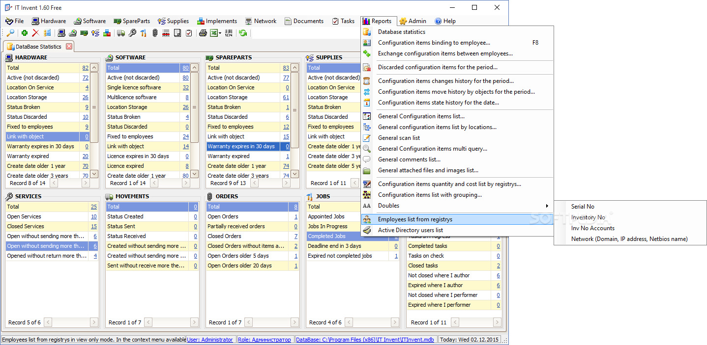Click Services Total value 25 link
The image size is (707, 345).
click(x=94, y=207)
